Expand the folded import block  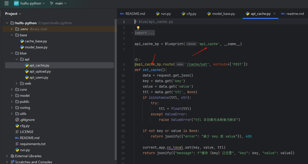132,33
